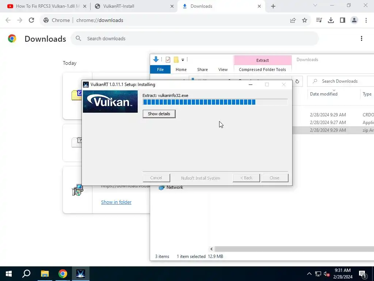Go back in Chrome history
374x281 pixels.
click(8, 20)
